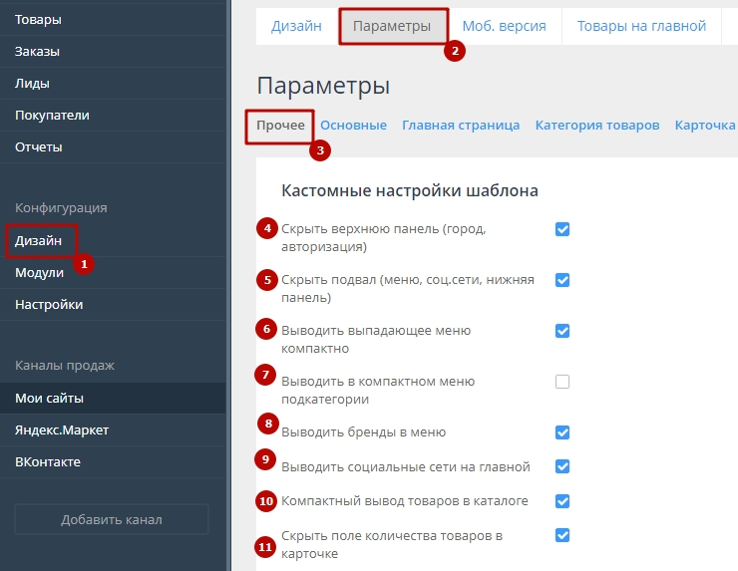Select the Прочее settings subtab
The height and width of the screenshot is (571, 738).
click(x=280, y=126)
